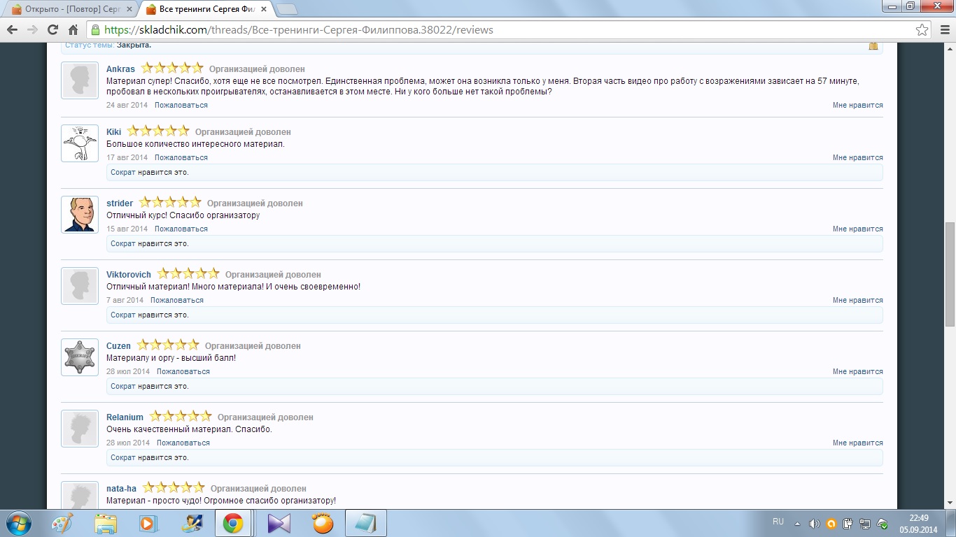Click the page's vertical scrollbar thumb
This screenshot has height=537, width=956.
point(950,274)
